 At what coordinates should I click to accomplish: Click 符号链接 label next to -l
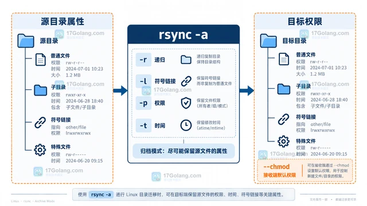[x=165, y=81]
